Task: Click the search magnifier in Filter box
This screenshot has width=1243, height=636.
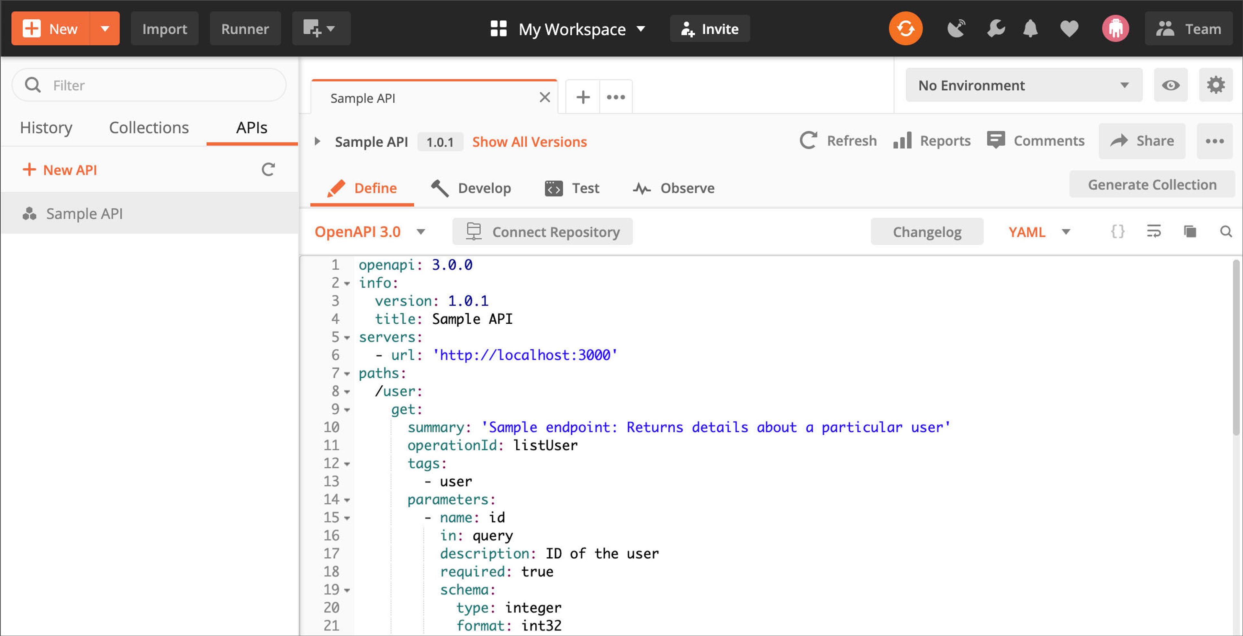Action: point(33,85)
